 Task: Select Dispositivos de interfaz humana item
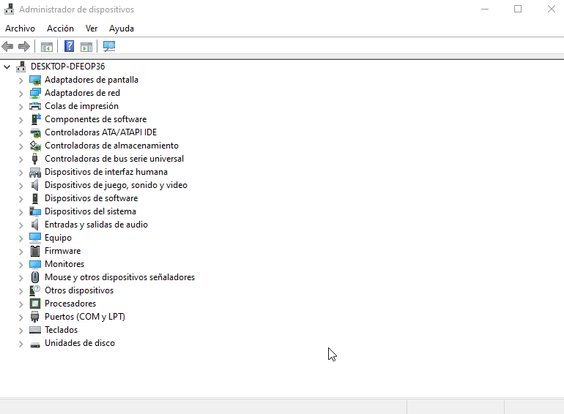click(105, 172)
